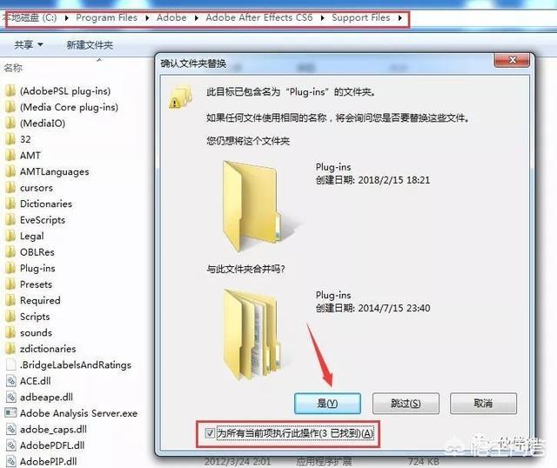Select the AdobePDFL.dll file icon
Viewport: 557px width, 468px height.
[11, 445]
